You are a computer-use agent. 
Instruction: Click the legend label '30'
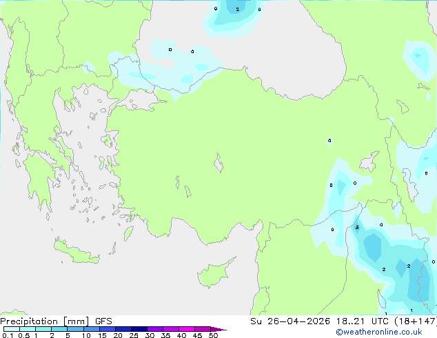[x=150, y=335]
